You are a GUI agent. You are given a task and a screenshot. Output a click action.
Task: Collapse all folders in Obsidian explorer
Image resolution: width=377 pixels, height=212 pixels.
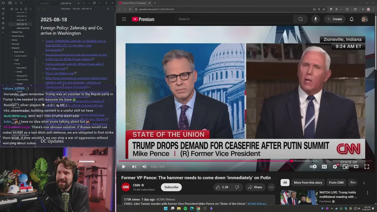(31, 9)
